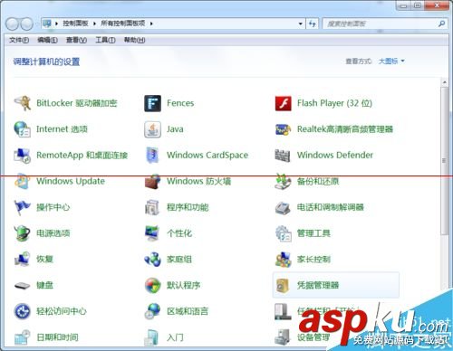
Task: Open the 帮助(H) menu
Action: [x=134, y=40]
